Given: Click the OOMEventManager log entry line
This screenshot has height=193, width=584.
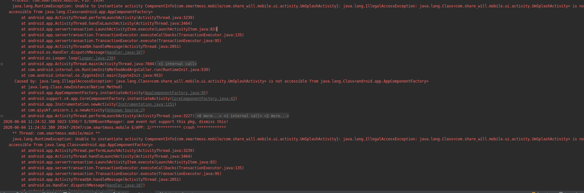Looking at the screenshot, I should [x=116, y=122].
